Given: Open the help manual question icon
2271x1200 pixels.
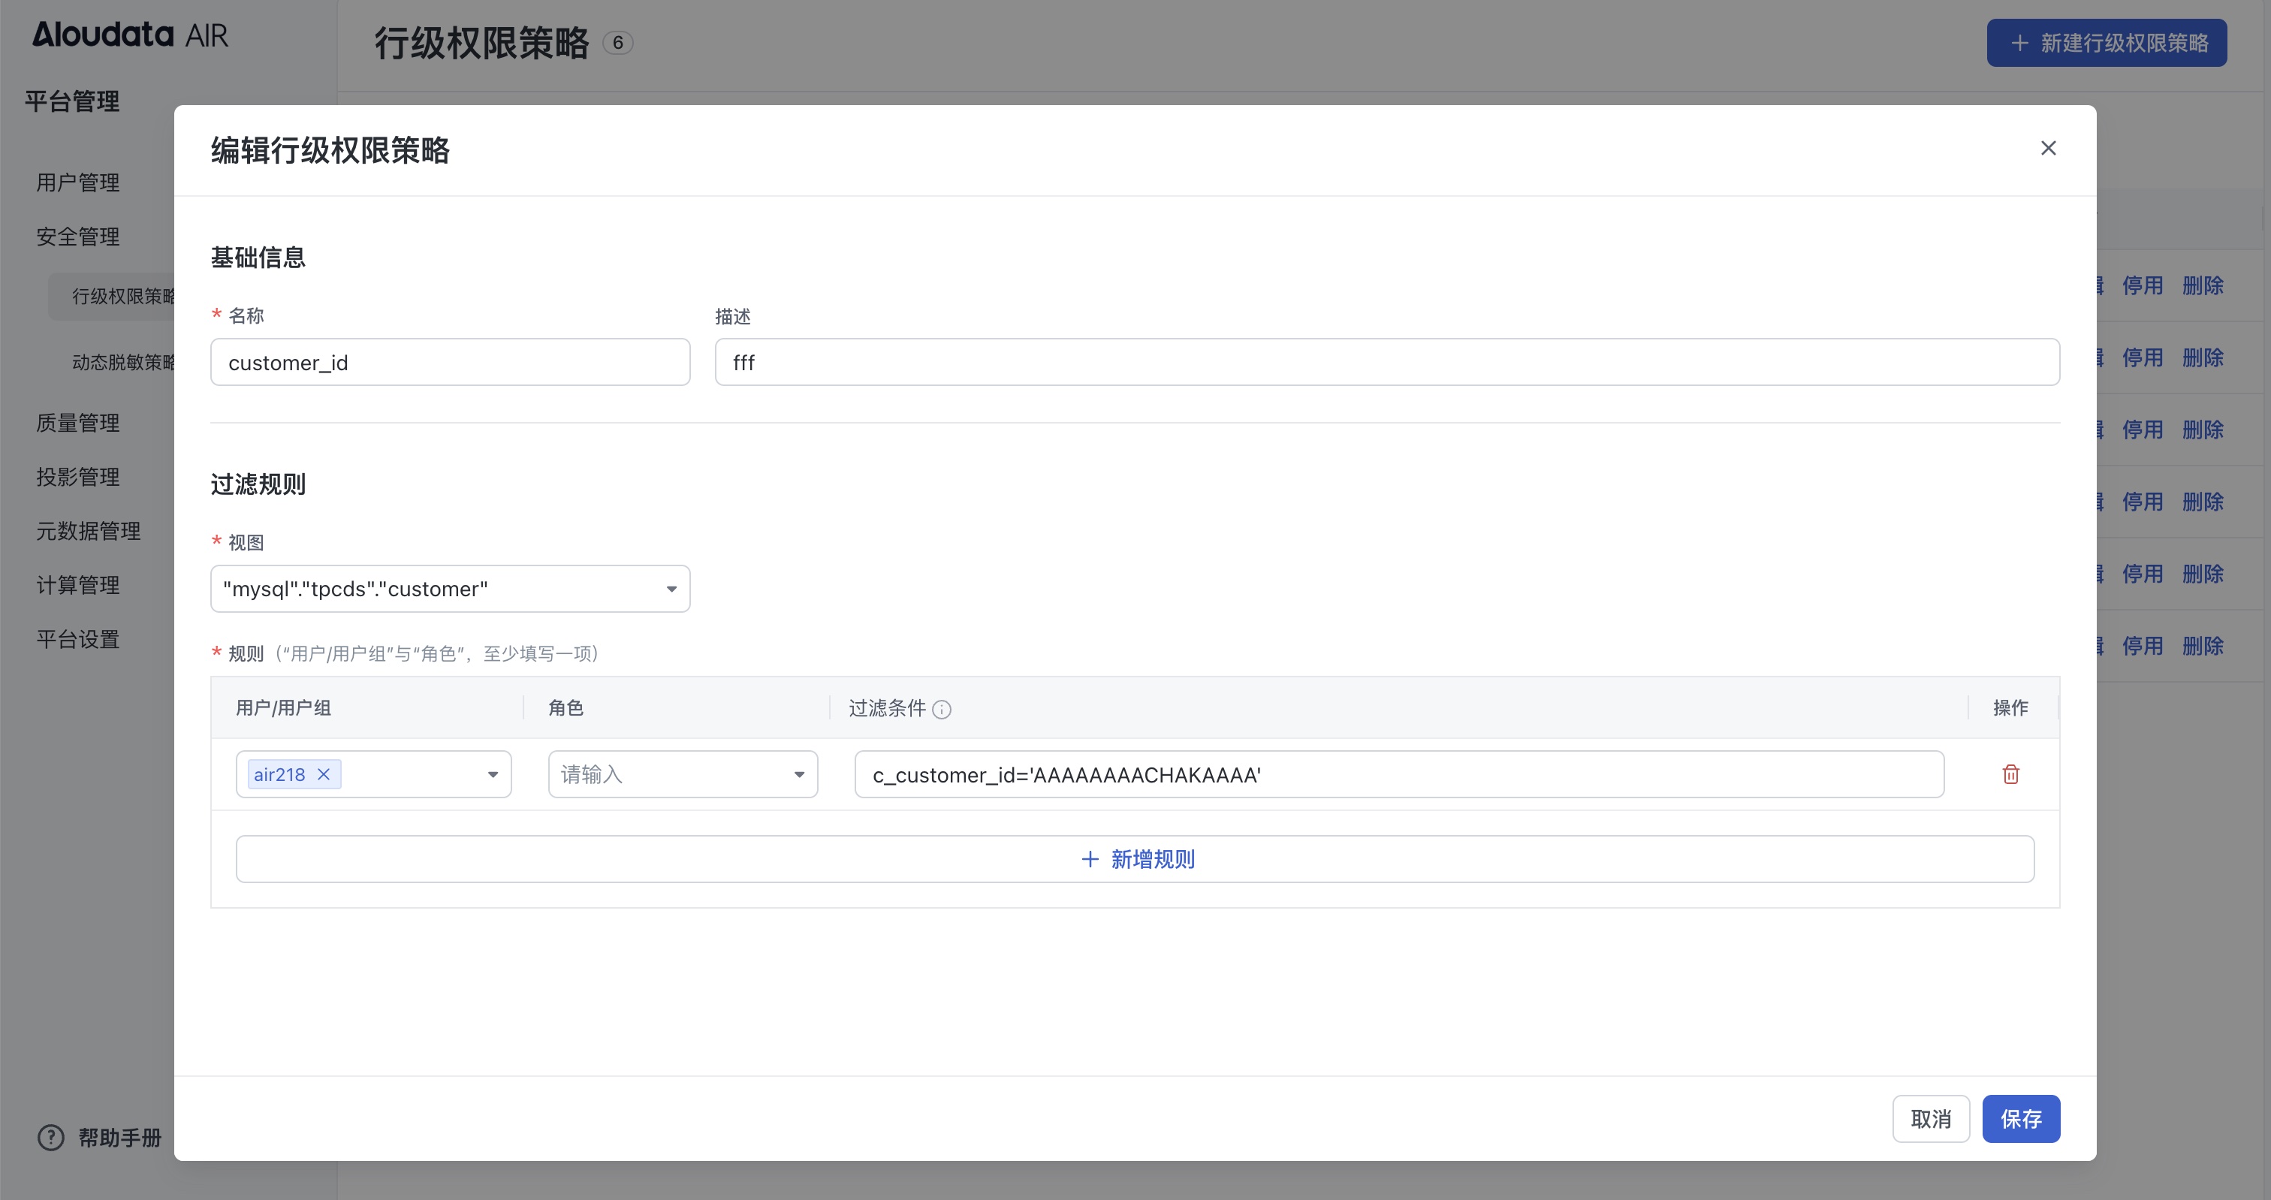Looking at the screenshot, I should coord(51,1138).
